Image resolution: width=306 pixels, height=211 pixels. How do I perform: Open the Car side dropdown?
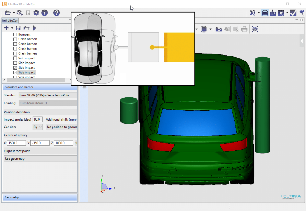[x=37, y=127]
